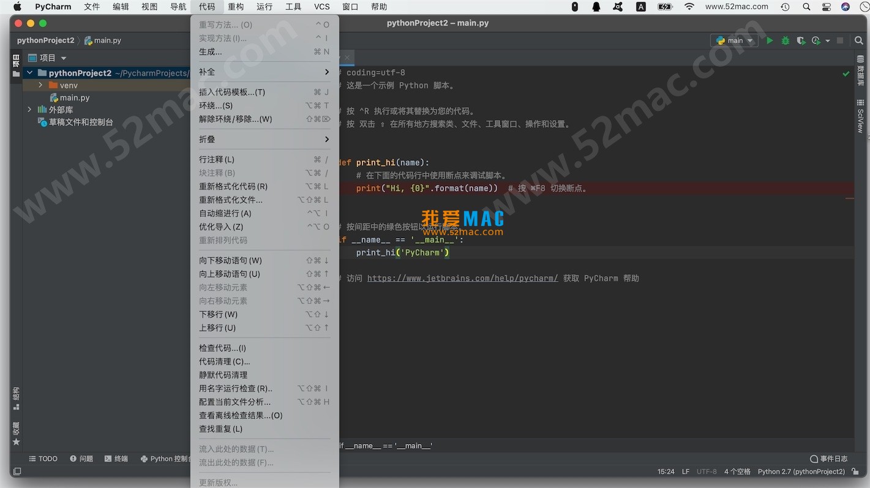
Task: Start debugging with the green bug icon
Action: (786, 40)
